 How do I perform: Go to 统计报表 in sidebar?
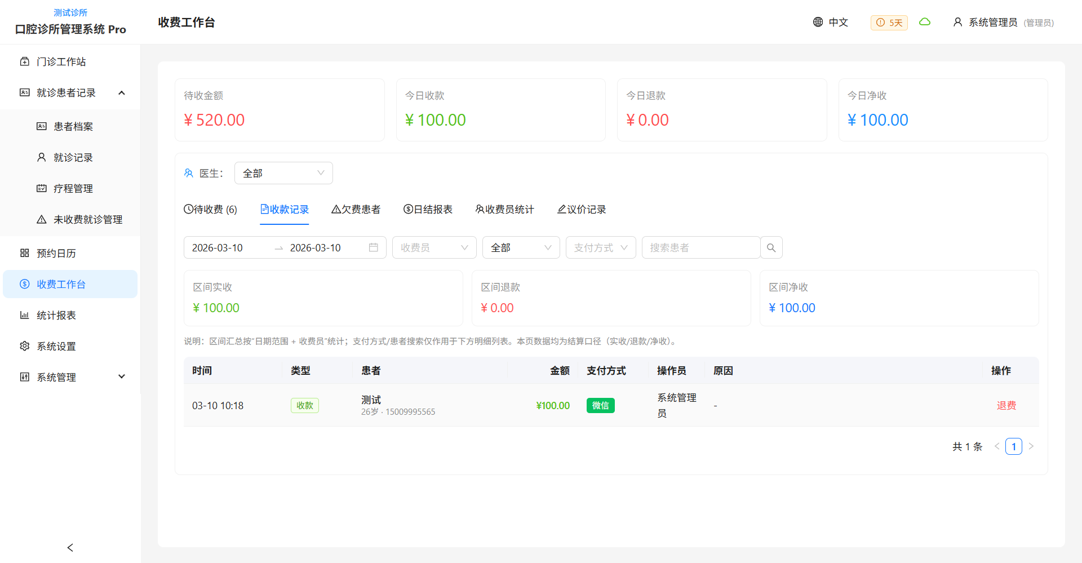tap(56, 315)
